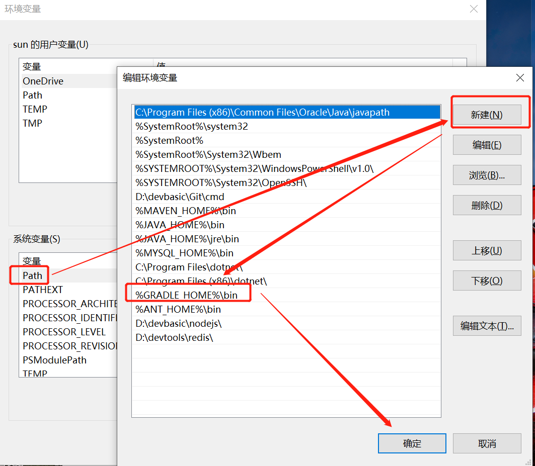Viewport: 535px width, 466px height.
Task: Select %SystemRoot%\System32\Wbem entry
Action: click(286, 154)
